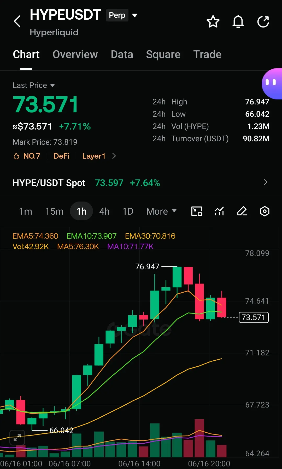Tap the 06/16 20:00 time axis label
The height and width of the screenshot is (469, 282).
point(209,464)
